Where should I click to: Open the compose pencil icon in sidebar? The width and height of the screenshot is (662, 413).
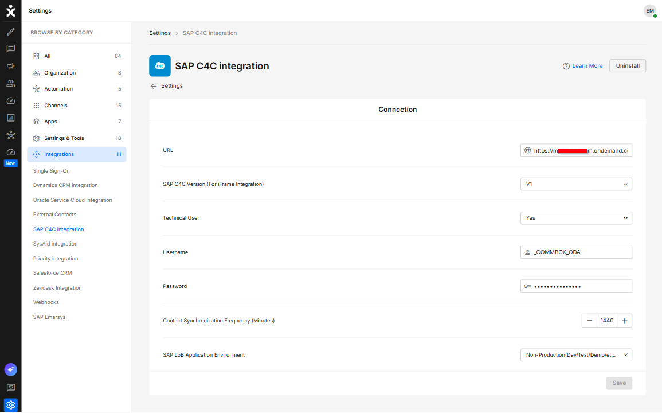click(10, 32)
